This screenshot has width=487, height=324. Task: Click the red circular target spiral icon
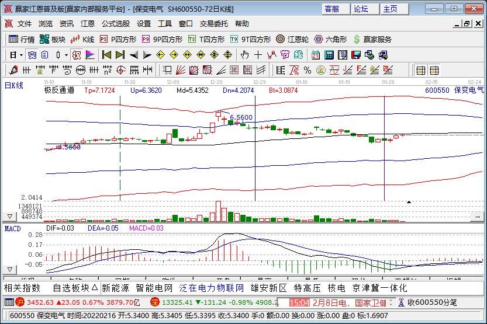pyautogui.click(x=121, y=70)
